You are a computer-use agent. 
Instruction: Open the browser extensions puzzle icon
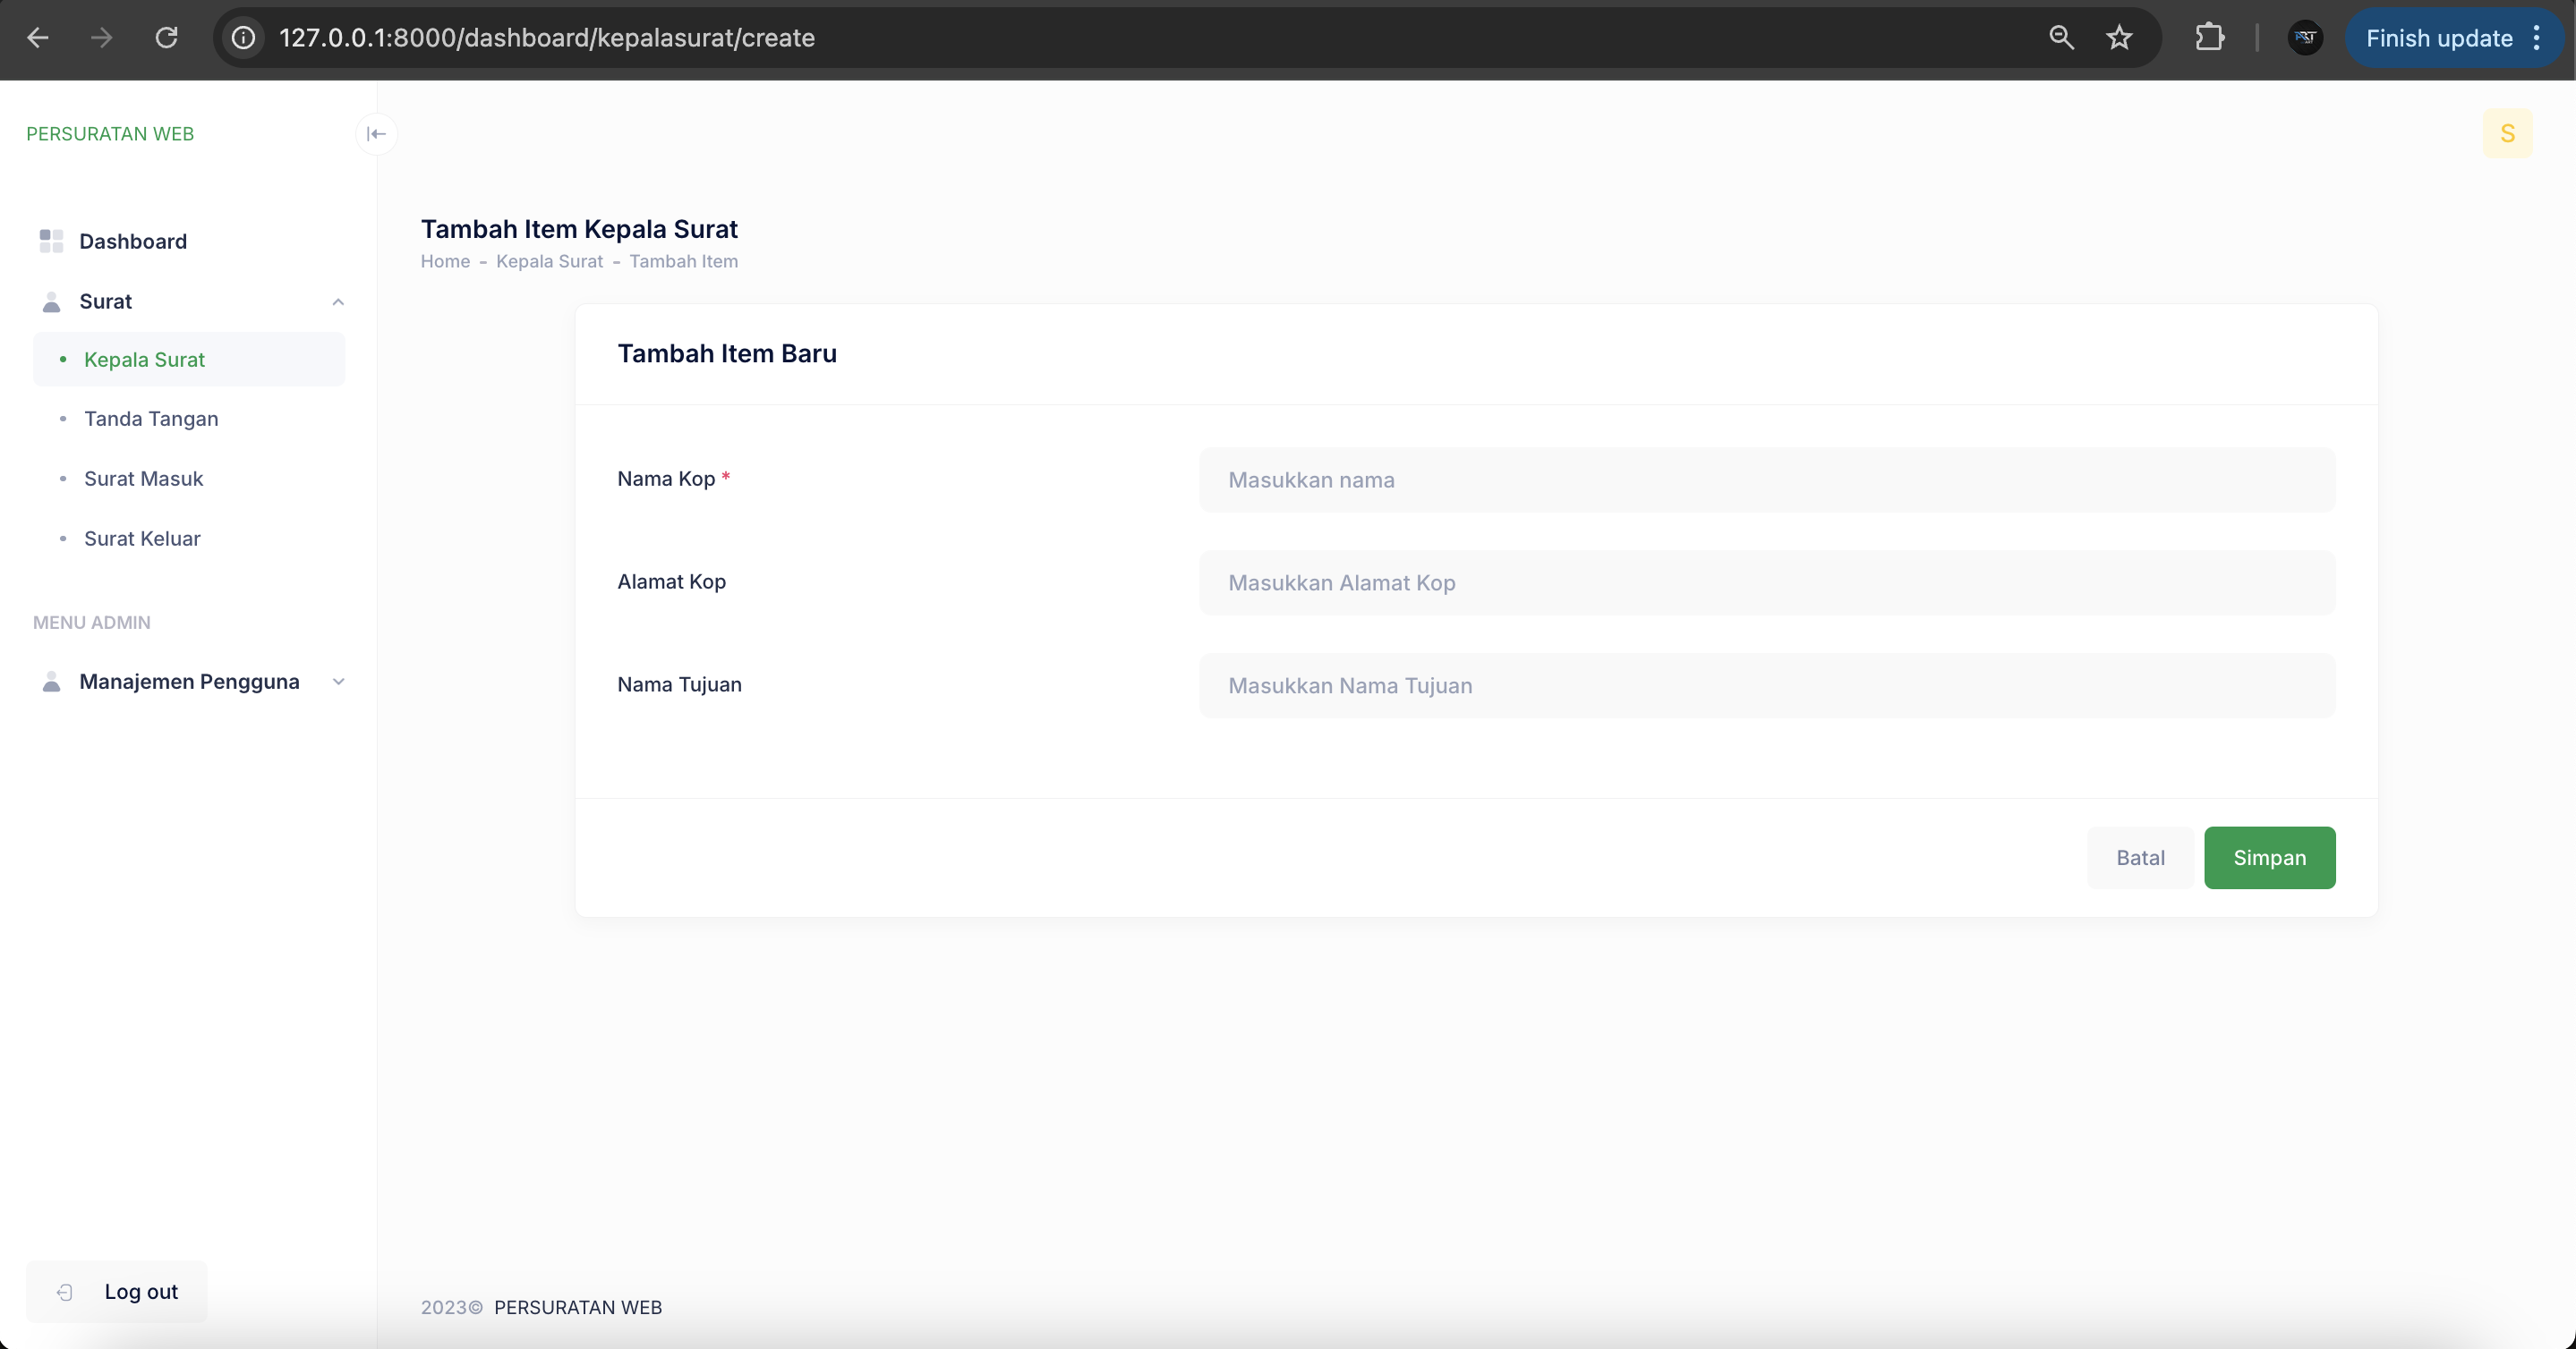[2209, 38]
